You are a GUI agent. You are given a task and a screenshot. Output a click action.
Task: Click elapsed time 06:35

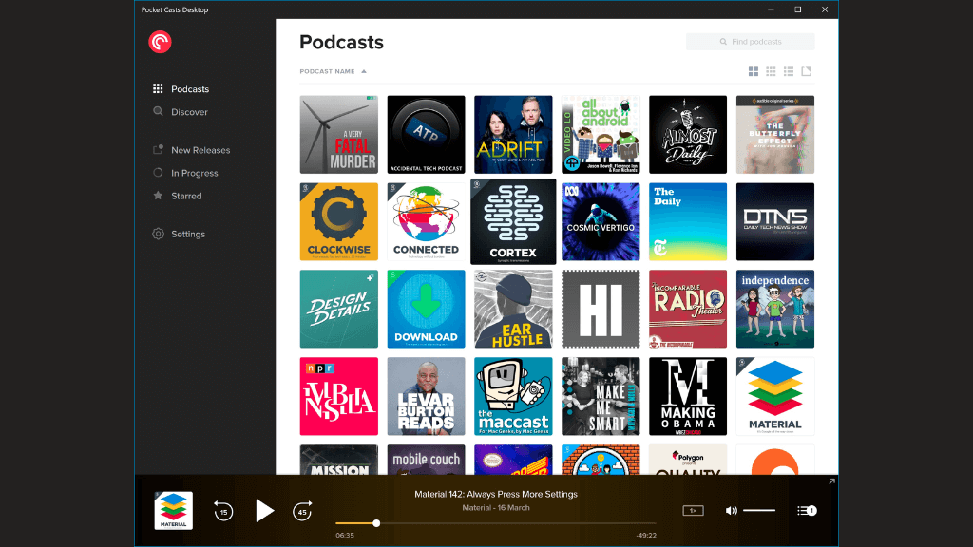pos(345,536)
